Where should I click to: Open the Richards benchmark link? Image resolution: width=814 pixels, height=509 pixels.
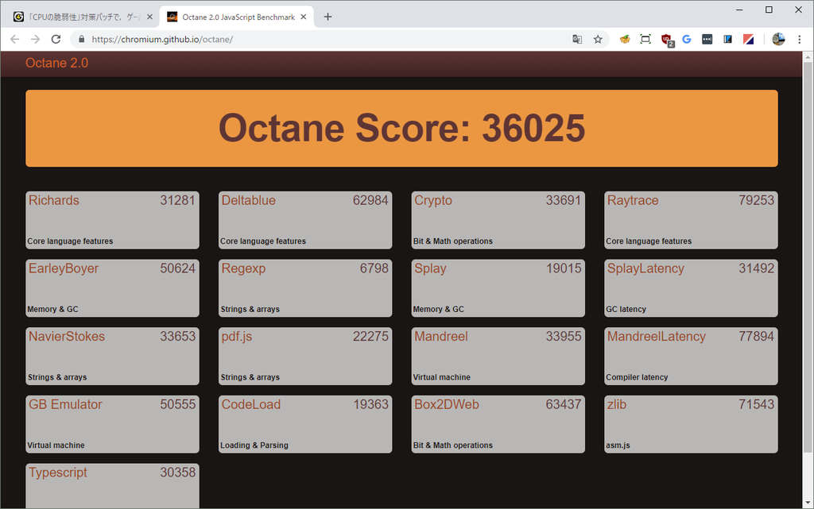click(54, 201)
